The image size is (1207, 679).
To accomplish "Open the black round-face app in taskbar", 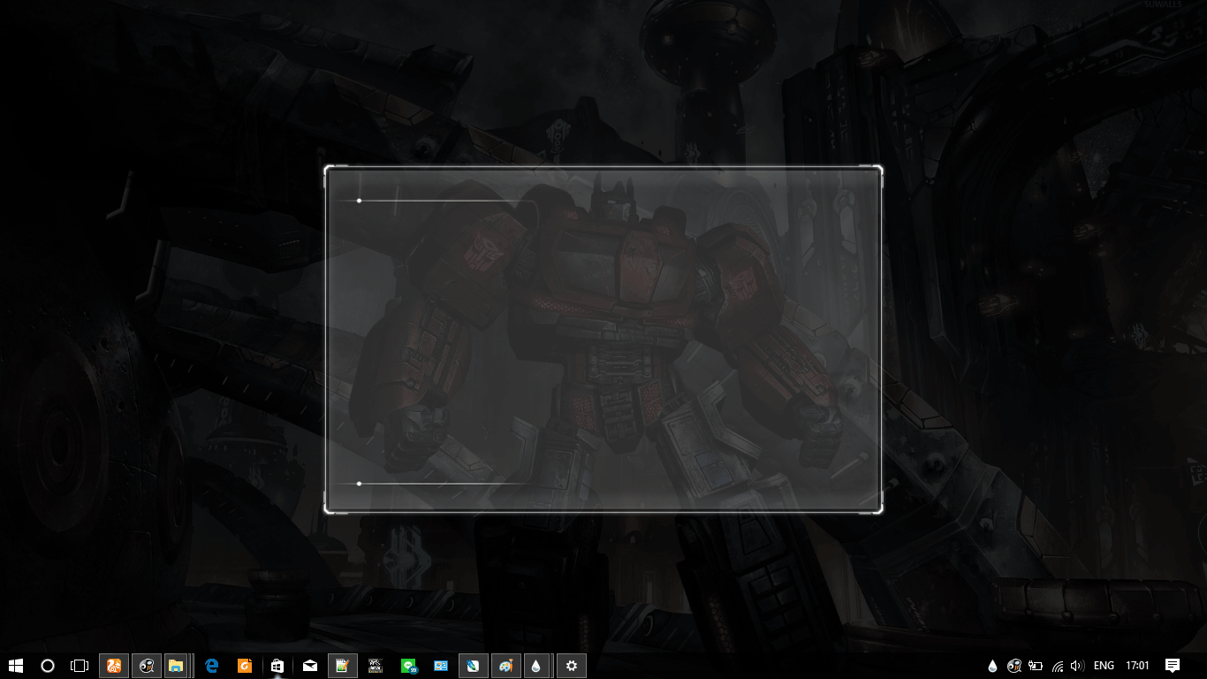I will click(147, 666).
